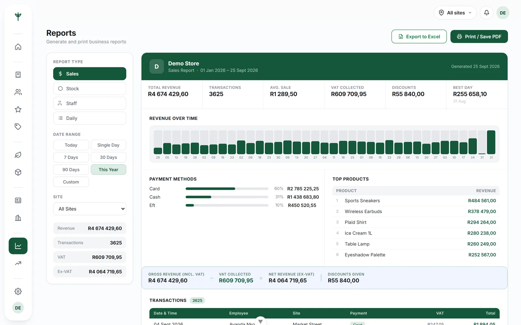Click the PRODUCT column header in Top Products

(346, 191)
